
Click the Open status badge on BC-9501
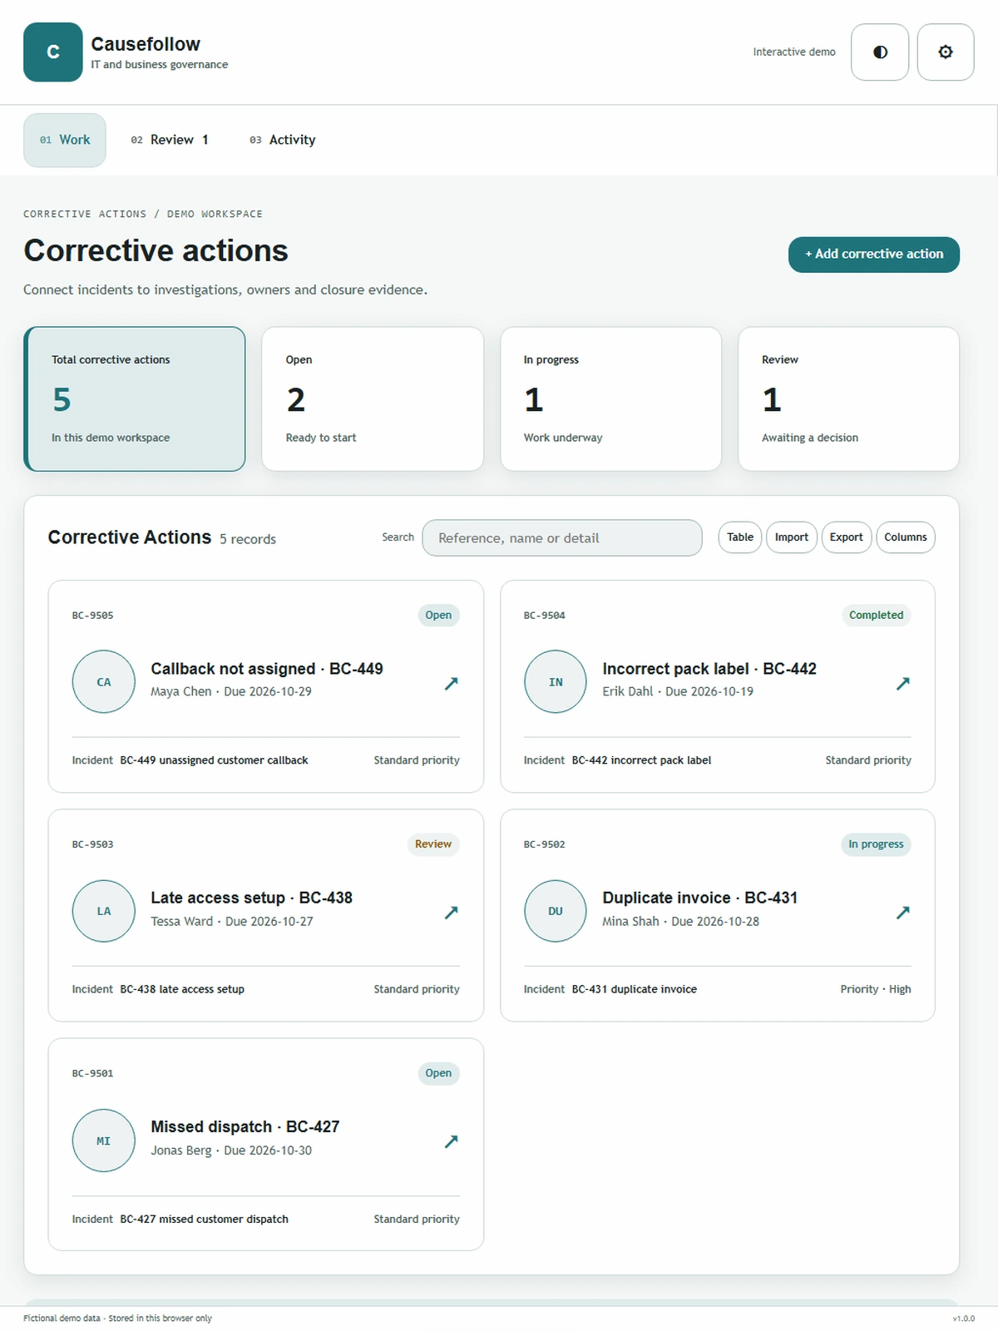coord(438,1073)
